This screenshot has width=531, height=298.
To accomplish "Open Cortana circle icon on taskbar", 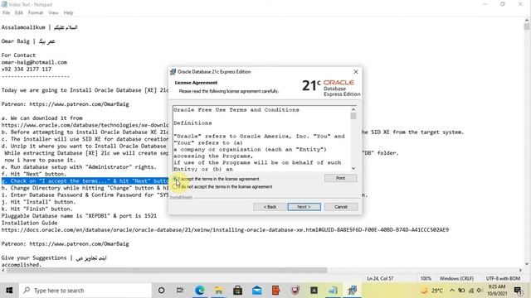I will 161,291.
